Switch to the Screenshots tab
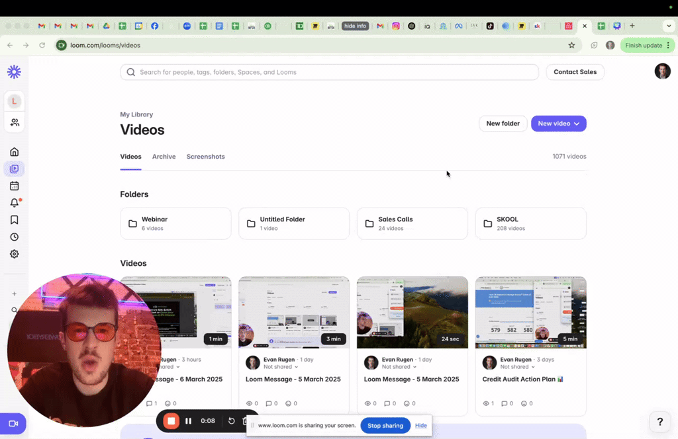Image resolution: width=678 pixels, height=439 pixels. click(x=205, y=157)
